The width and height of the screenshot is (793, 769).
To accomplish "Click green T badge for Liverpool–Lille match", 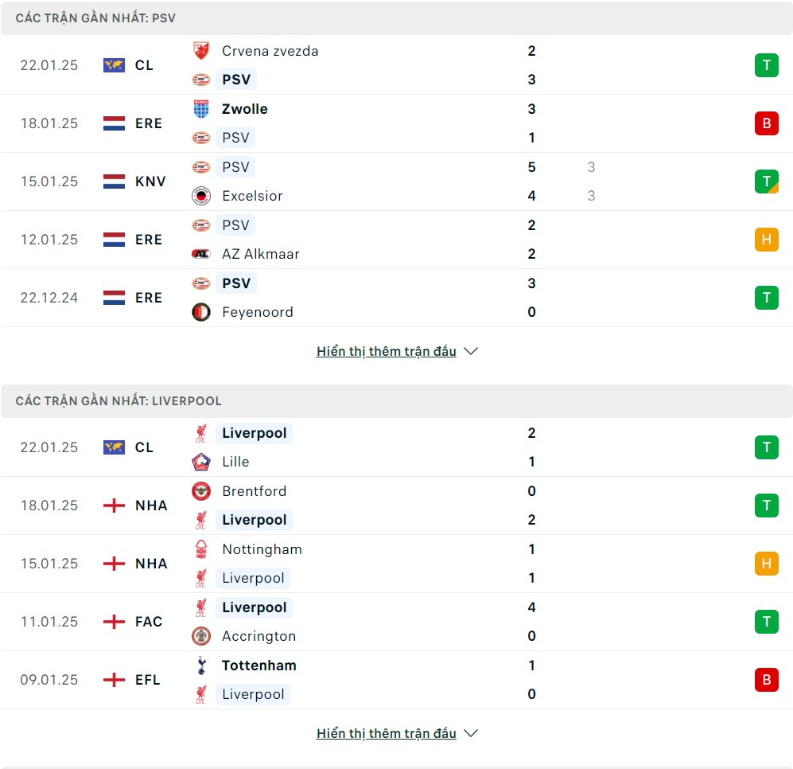I will point(767,447).
